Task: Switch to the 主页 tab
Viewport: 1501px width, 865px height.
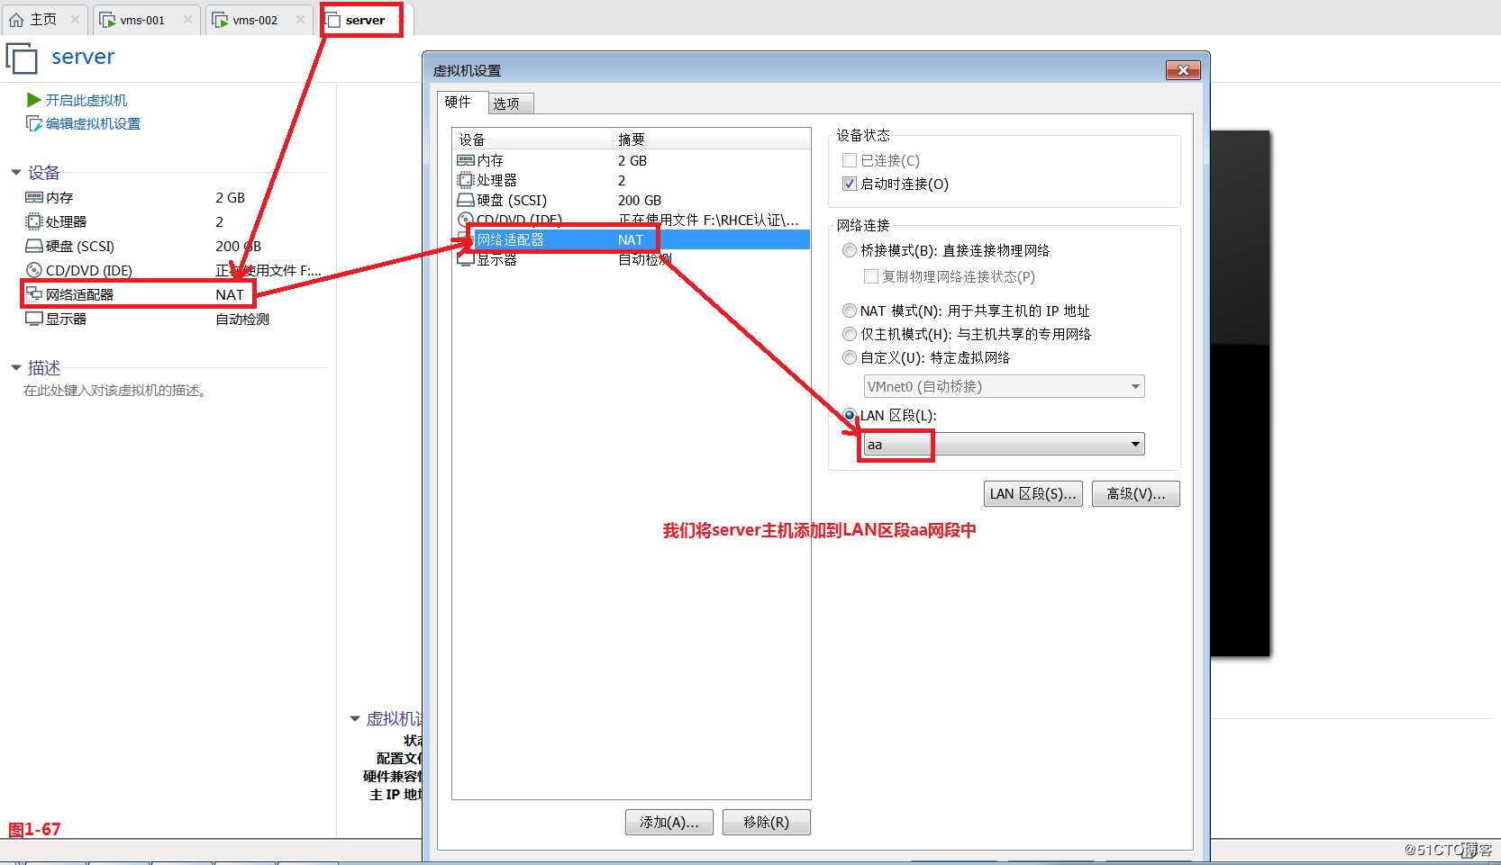Action: point(43,20)
